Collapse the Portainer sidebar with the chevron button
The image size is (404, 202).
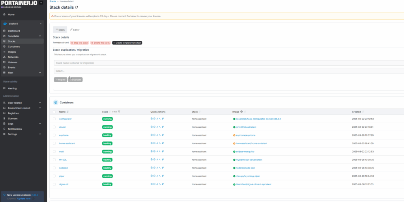click(41, 3)
